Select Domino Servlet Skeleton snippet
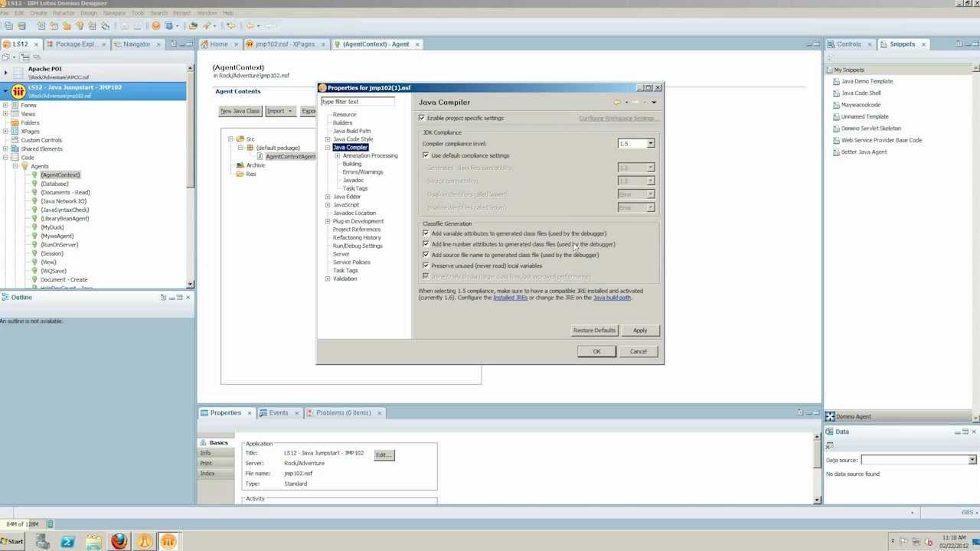 871,129
